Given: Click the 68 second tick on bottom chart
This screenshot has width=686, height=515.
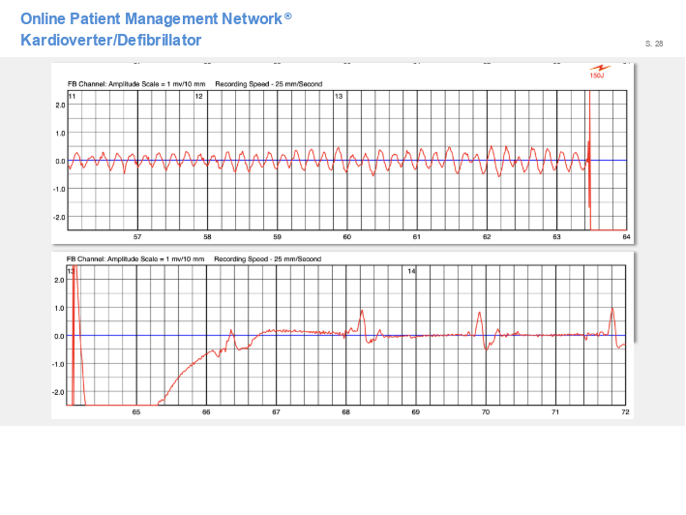Looking at the screenshot, I should click(345, 412).
